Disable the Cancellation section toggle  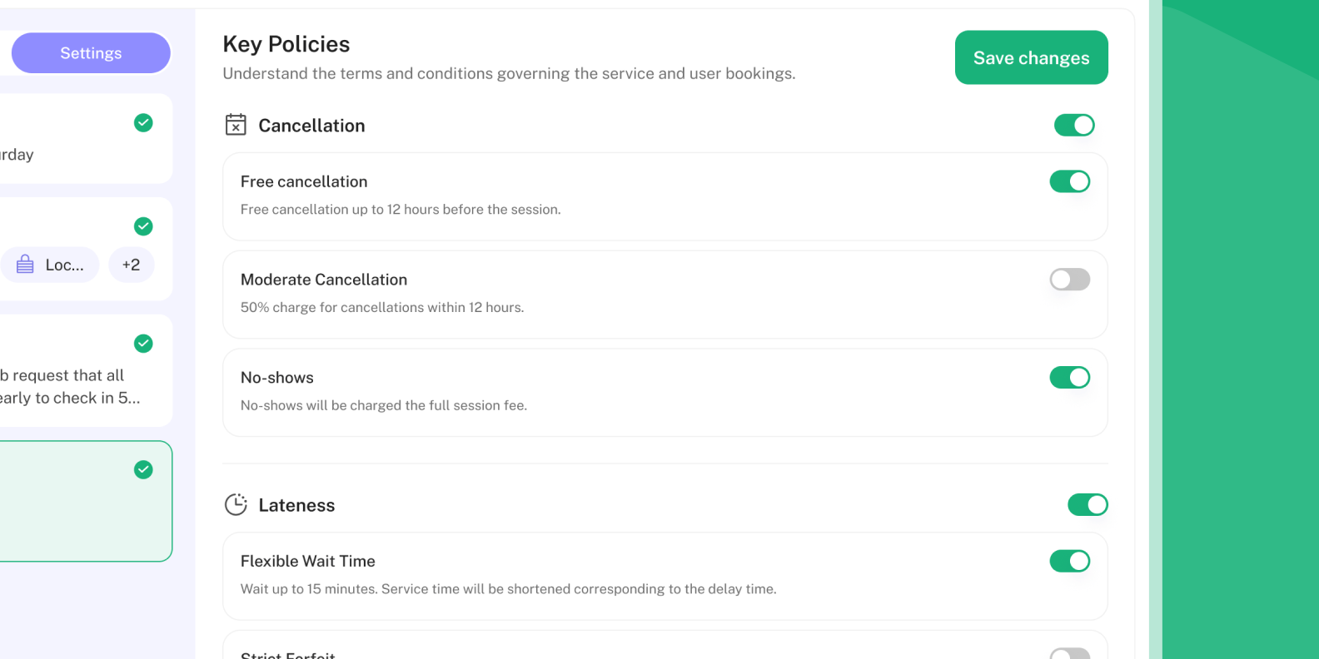point(1074,125)
